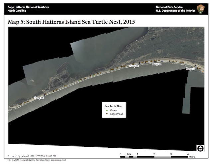The image size is (212, 164).
Task: Click the north arrow compass icon
Action: click(x=200, y=148)
